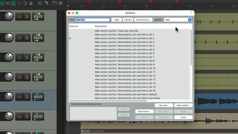
Task: Click the Clear filter button
Action: [116, 20]
